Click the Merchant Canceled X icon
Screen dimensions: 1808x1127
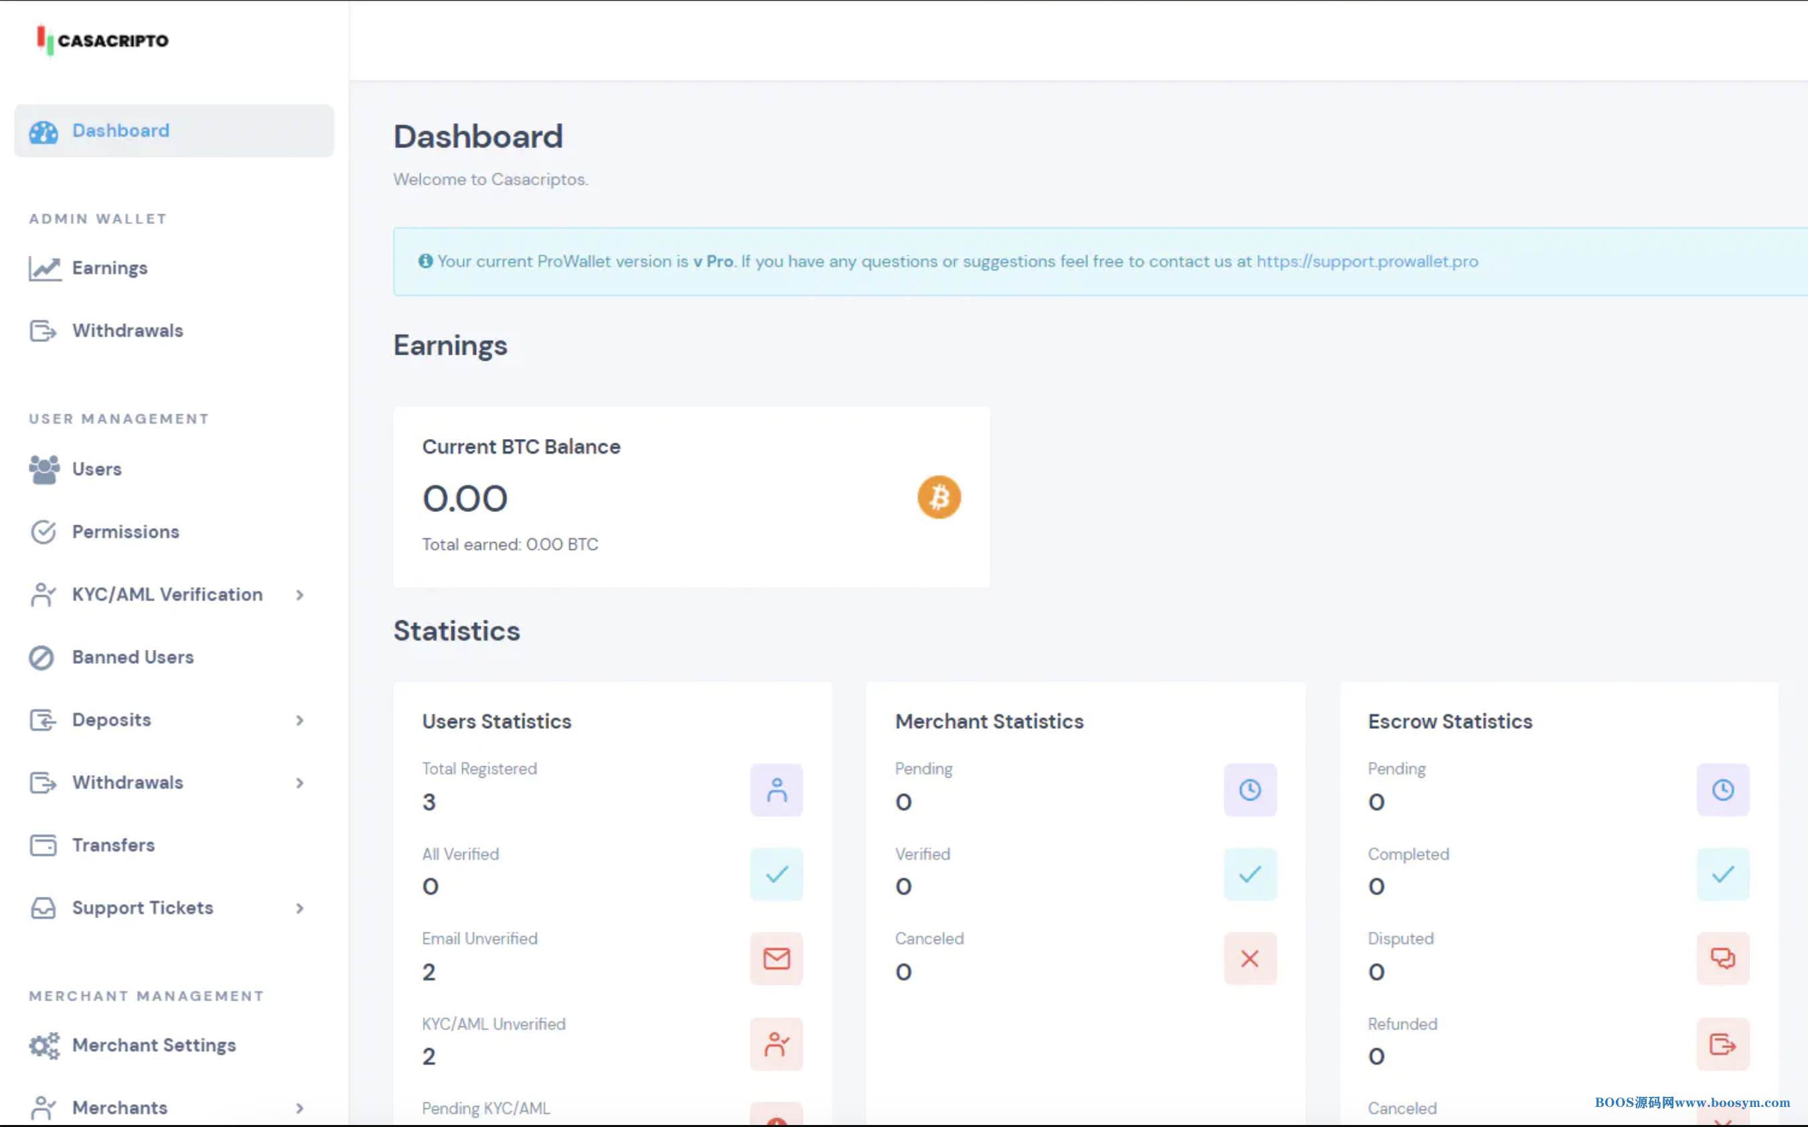click(1250, 958)
